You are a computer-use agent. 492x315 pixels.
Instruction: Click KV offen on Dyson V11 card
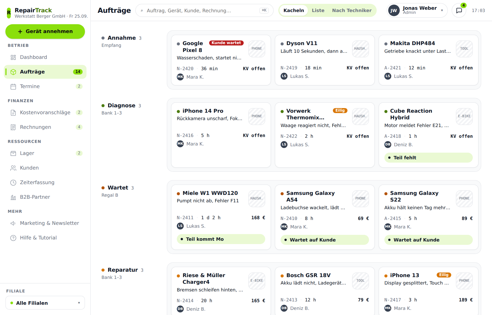pyautogui.click(x=358, y=68)
